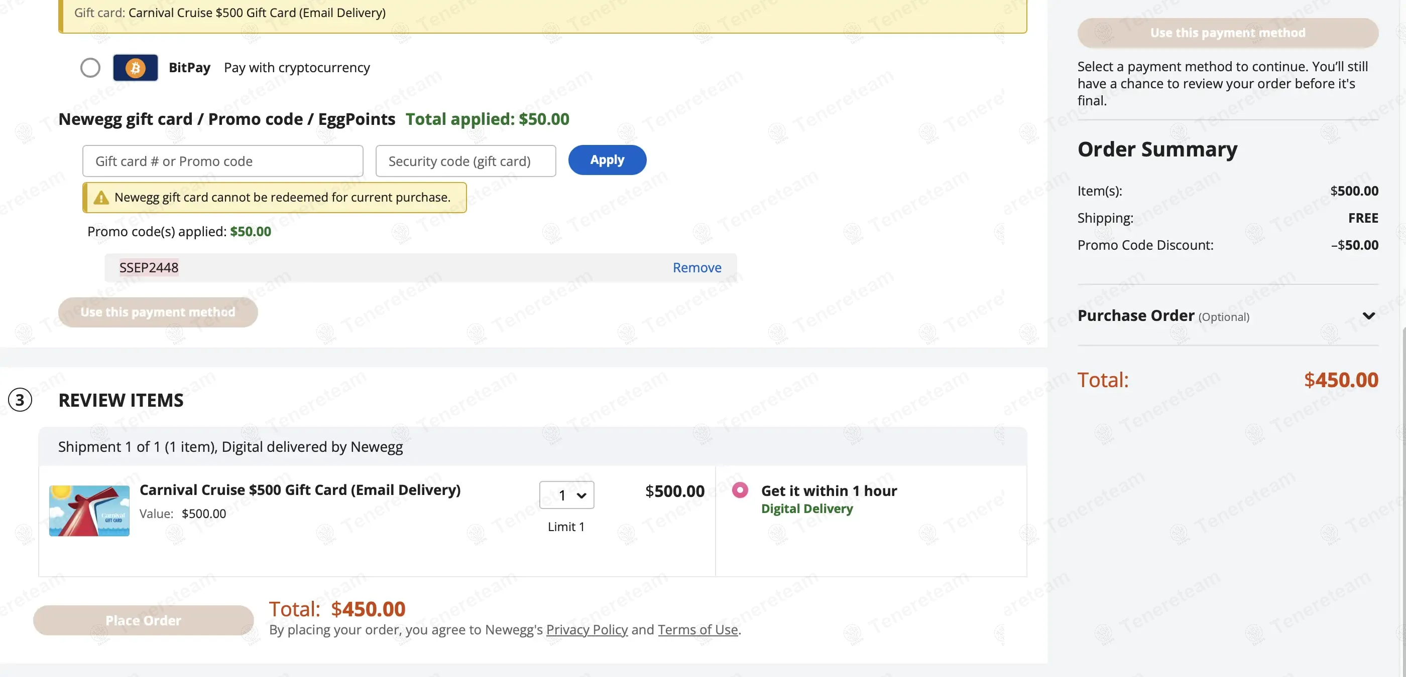1406x677 pixels.
Task: Select the Get it within 1 hour radio option
Action: coord(740,490)
